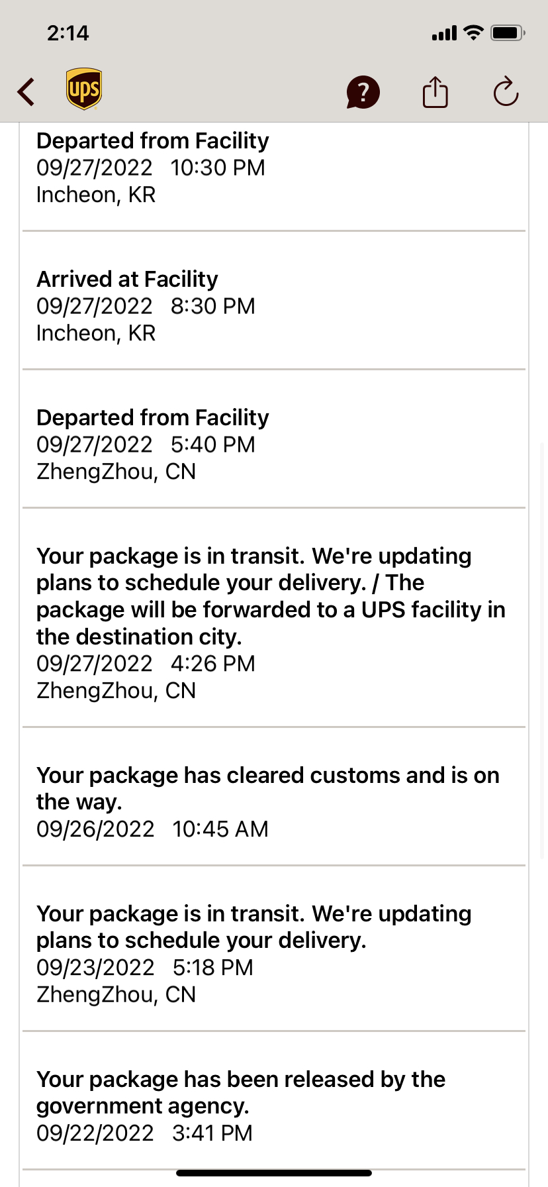
Task: Tap the back arrow
Action: click(x=26, y=91)
